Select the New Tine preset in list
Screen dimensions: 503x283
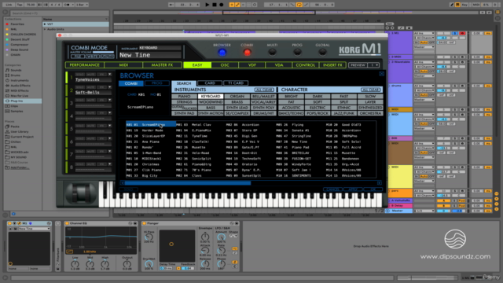click(299, 141)
